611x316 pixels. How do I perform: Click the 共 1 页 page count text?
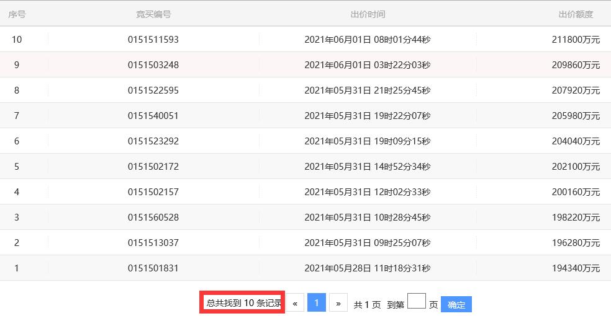[x=367, y=305]
